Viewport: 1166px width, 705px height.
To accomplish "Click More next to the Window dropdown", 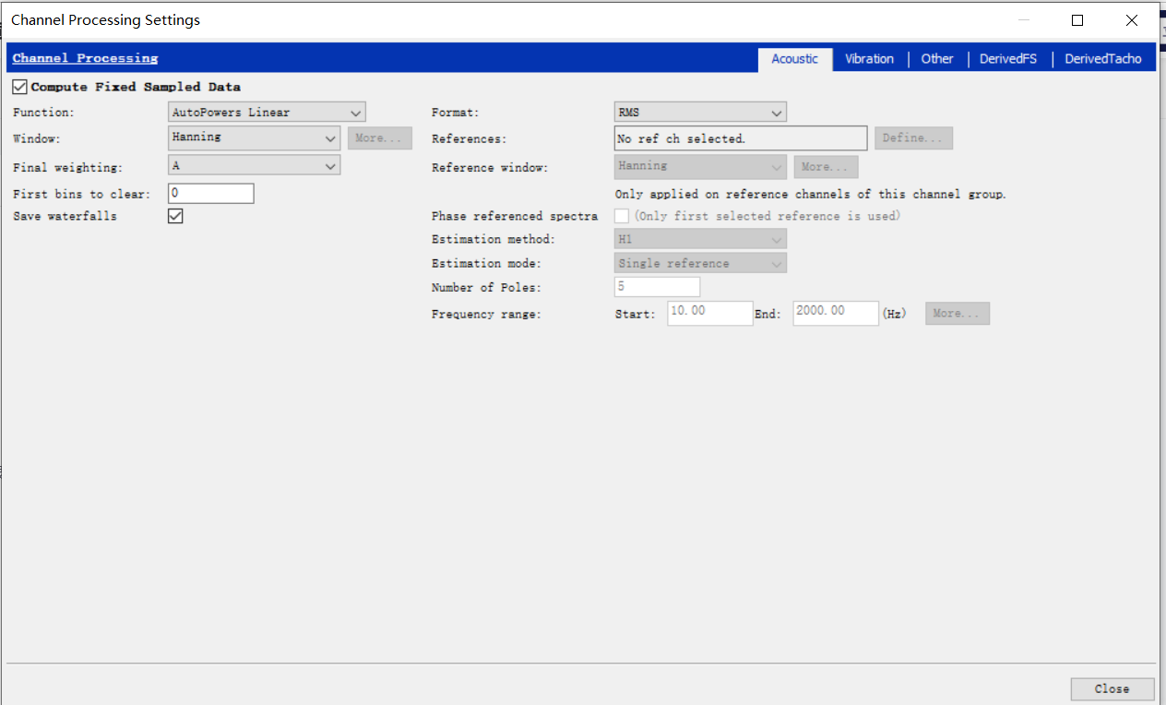I will pos(380,137).
